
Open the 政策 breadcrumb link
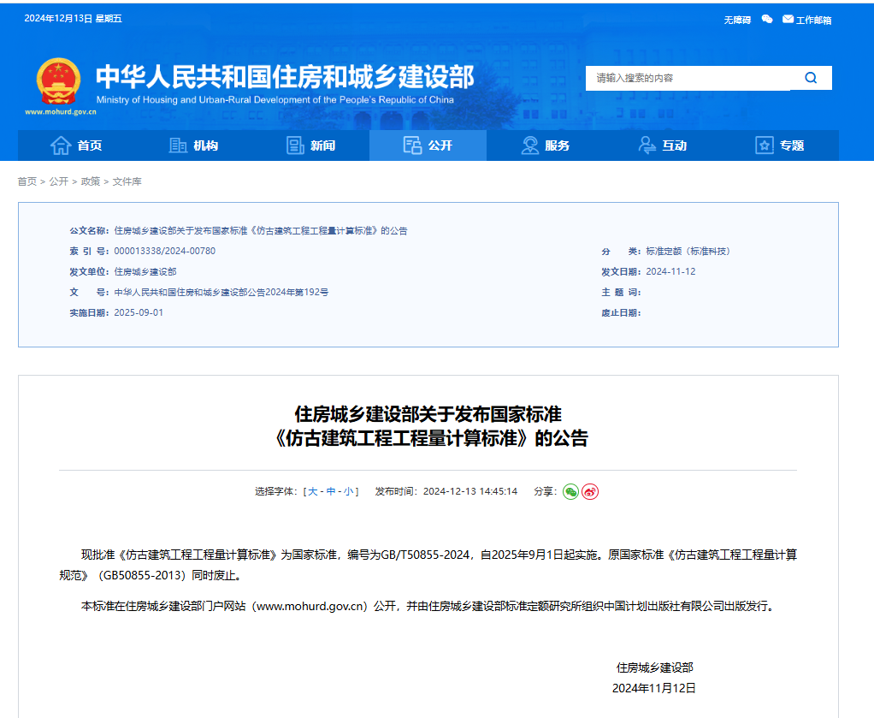pyautogui.click(x=89, y=181)
